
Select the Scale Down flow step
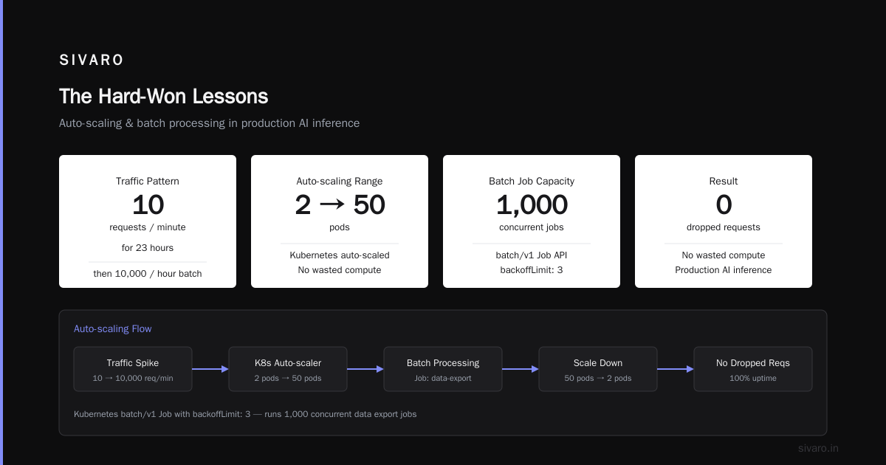click(598, 369)
